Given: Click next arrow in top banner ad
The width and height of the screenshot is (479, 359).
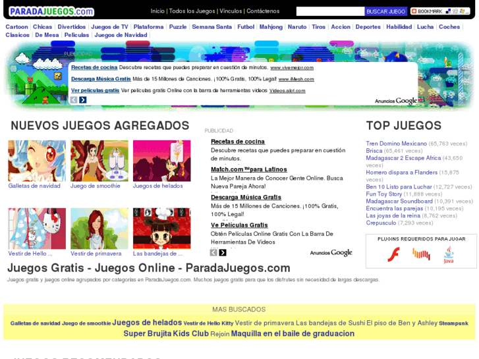Looking at the screenshot, I should tap(83, 100).
